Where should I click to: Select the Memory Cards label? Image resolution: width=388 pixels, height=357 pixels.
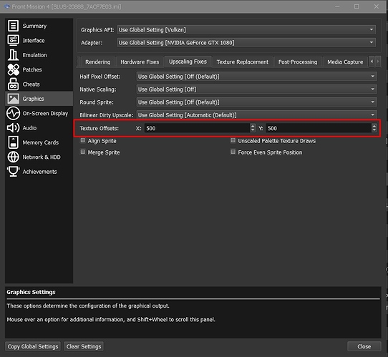41,142
